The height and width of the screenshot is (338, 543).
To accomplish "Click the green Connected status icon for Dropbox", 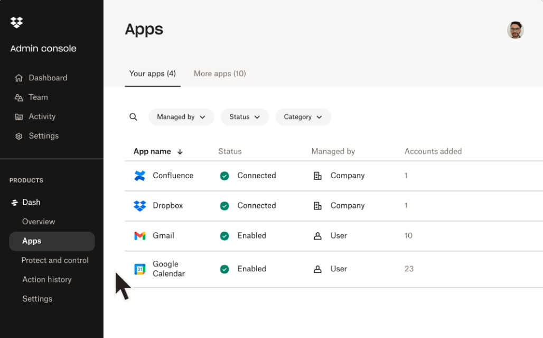I will pos(224,206).
